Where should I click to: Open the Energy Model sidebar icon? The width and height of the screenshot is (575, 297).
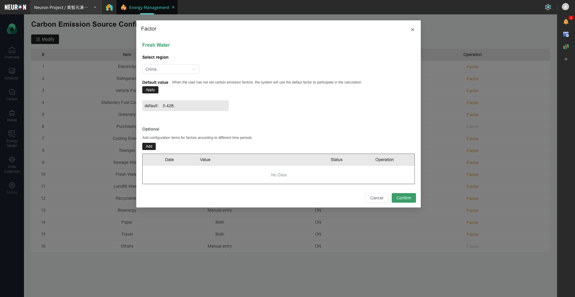pyautogui.click(x=12, y=139)
